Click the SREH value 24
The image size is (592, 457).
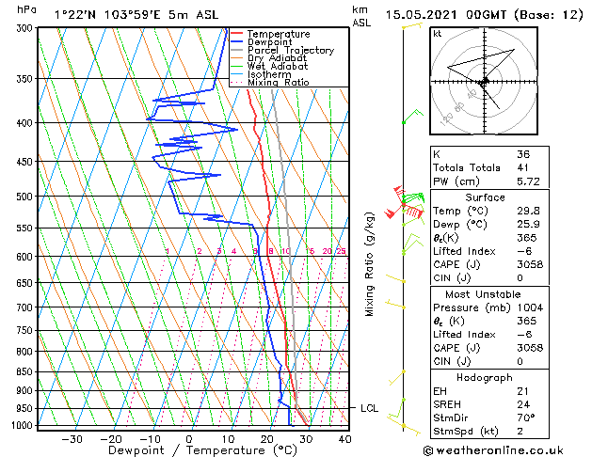(523, 404)
